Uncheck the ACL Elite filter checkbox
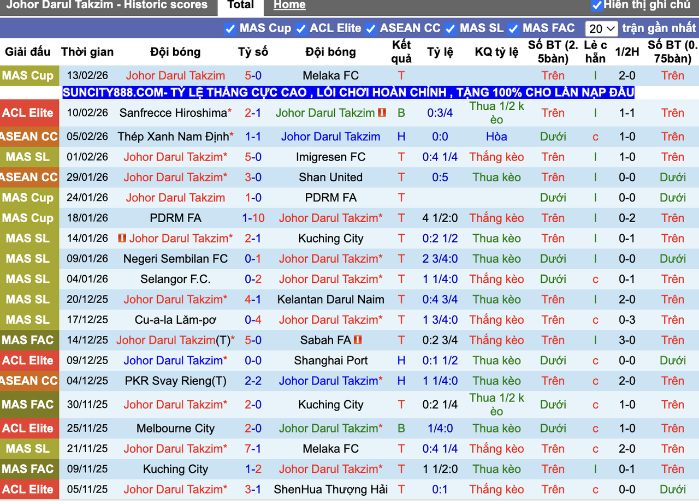Image resolution: width=699 pixels, height=504 pixels. [x=300, y=28]
